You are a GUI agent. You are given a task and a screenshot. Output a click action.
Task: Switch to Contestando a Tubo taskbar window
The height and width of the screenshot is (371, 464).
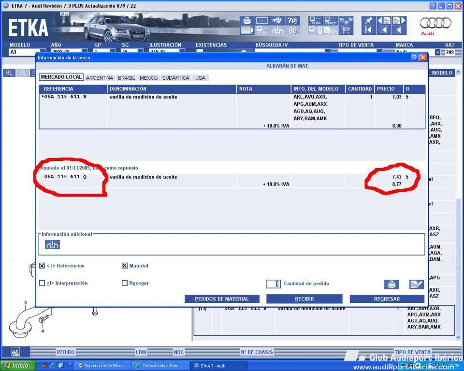(160, 366)
